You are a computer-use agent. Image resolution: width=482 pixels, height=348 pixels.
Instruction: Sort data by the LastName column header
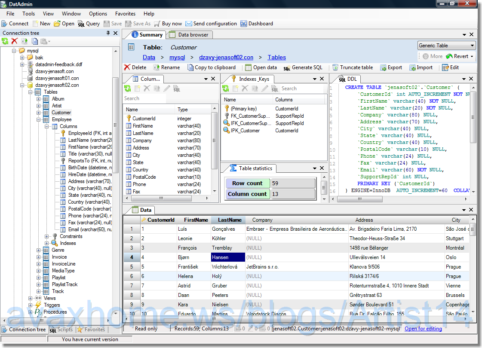tap(229, 220)
